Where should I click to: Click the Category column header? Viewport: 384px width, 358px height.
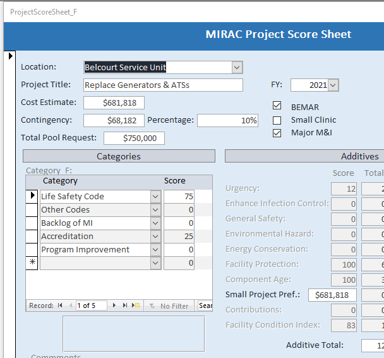[x=60, y=181]
